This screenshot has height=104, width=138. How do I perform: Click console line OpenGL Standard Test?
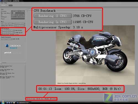[6, 66]
